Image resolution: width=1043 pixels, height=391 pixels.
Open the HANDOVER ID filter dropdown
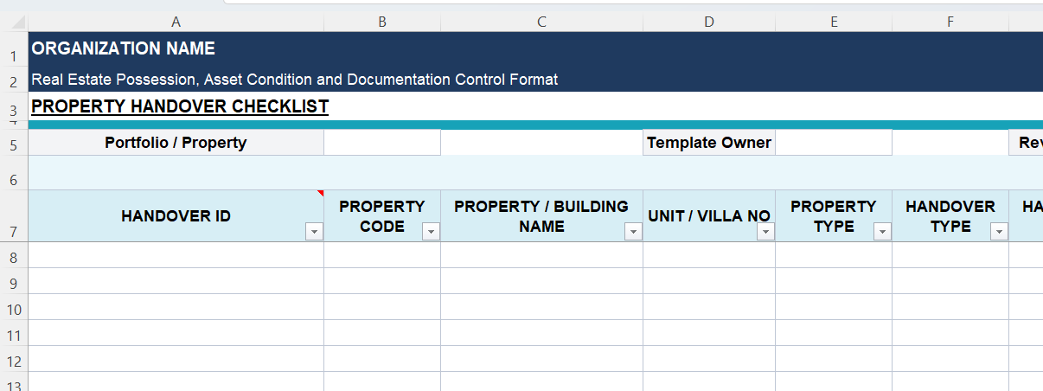(314, 232)
